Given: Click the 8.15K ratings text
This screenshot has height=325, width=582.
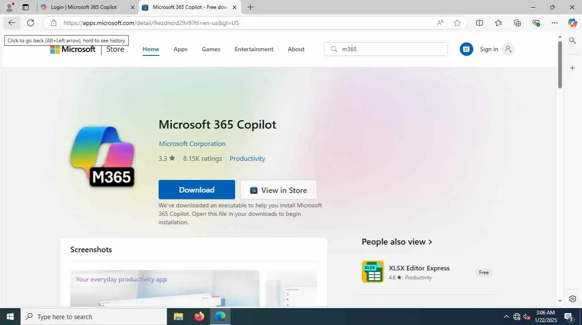Looking at the screenshot, I should pyautogui.click(x=202, y=159).
